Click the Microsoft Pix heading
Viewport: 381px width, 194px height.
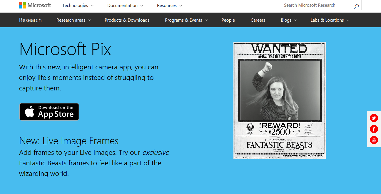[65, 49]
